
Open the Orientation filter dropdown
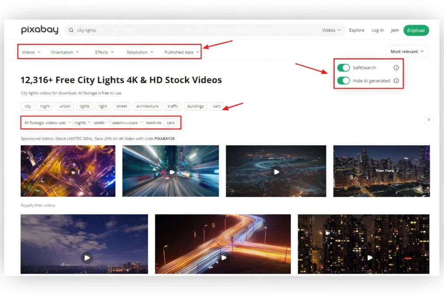pos(65,52)
